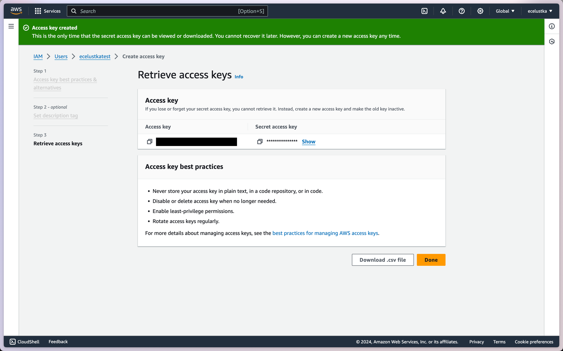This screenshot has width=563, height=351.
Task: Open CloudShell from the top navigation bar
Action: (424, 11)
